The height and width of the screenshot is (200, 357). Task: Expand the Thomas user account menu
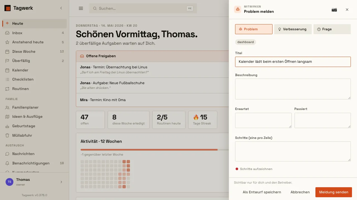[x=34, y=182]
